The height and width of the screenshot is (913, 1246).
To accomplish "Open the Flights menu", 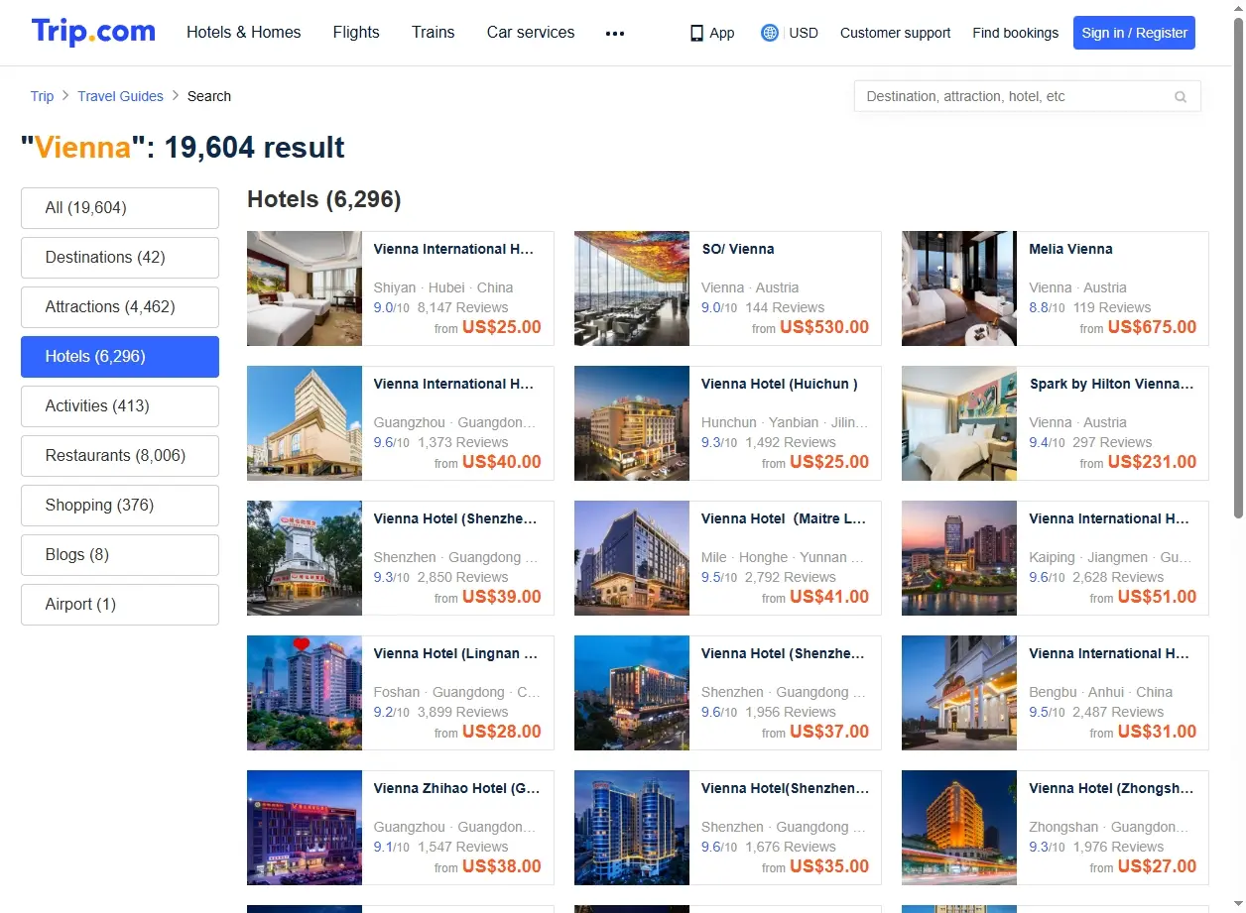I will point(356,33).
